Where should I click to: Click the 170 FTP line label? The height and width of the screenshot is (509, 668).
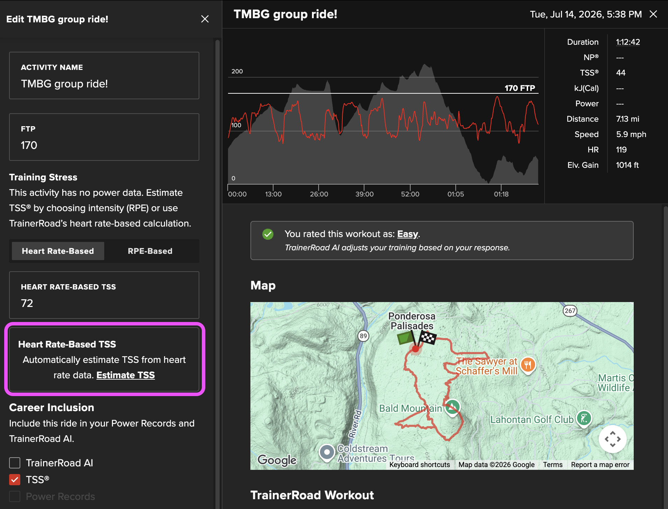520,88
